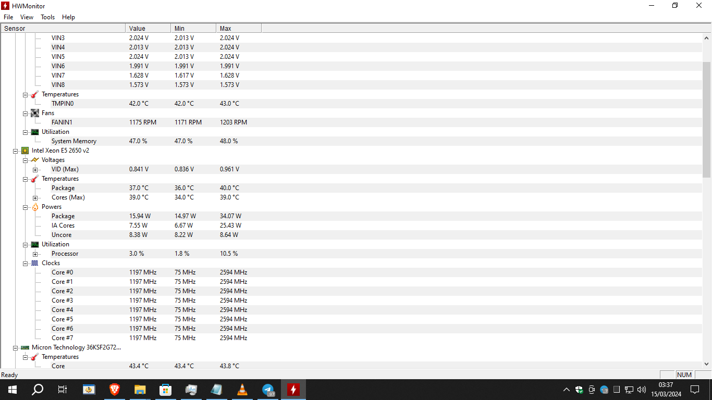
Task: Click the vertical scrollbar thumb
Action: pos(707,119)
